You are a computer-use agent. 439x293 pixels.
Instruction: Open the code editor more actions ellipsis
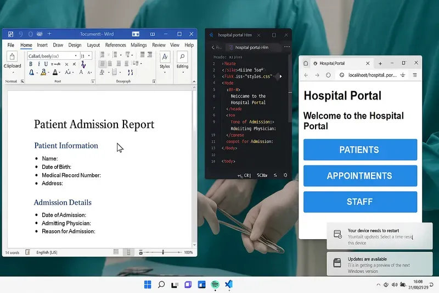tap(286, 47)
